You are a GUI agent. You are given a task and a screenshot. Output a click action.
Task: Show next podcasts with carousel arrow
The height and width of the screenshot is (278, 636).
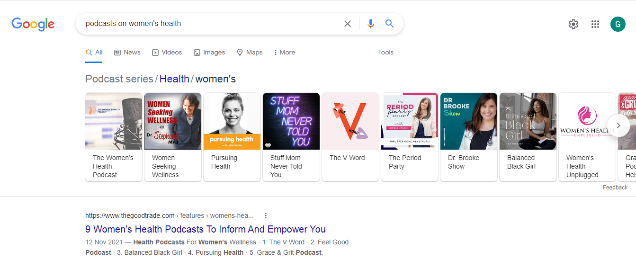pos(618,126)
